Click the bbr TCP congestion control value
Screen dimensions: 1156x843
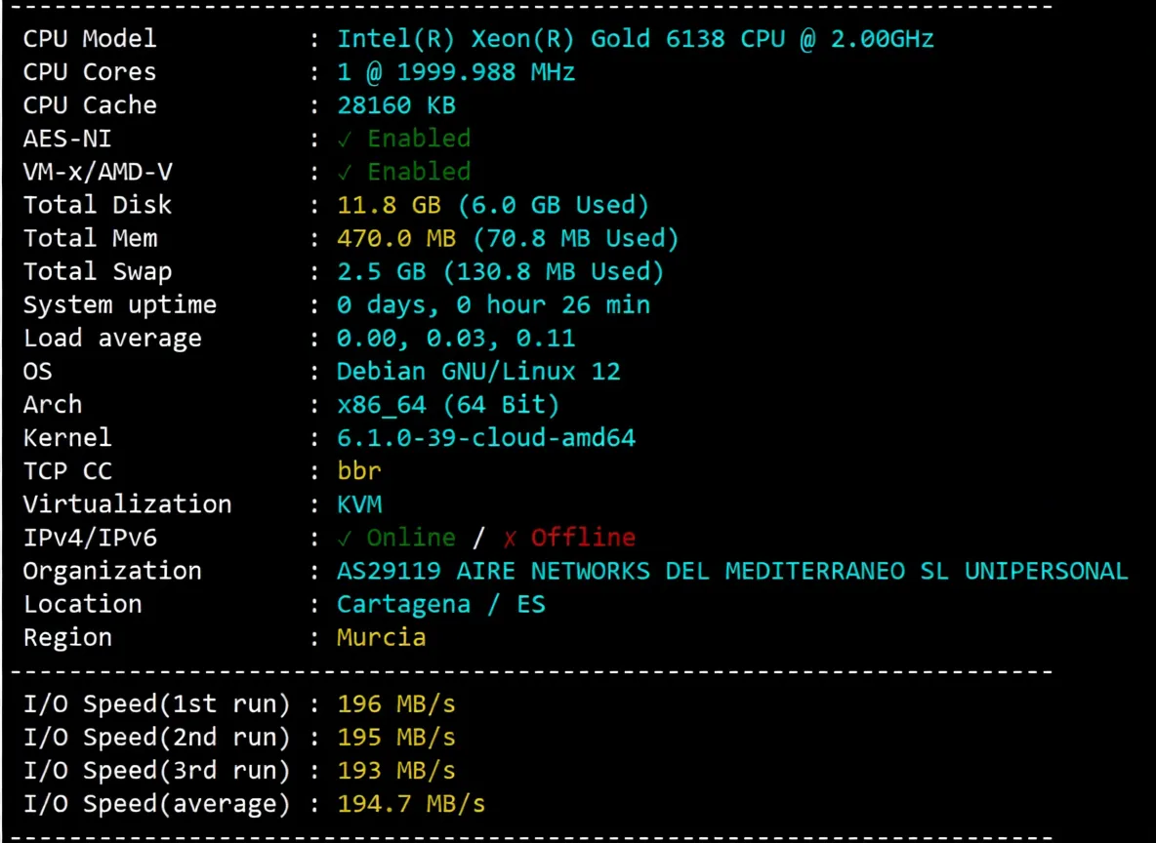tap(359, 470)
